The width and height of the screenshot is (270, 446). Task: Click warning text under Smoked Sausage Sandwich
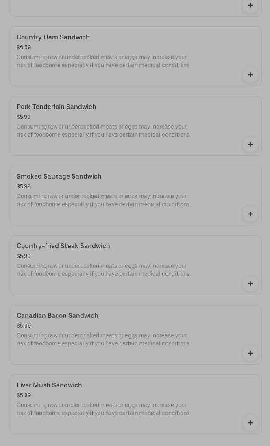click(x=103, y=200)
